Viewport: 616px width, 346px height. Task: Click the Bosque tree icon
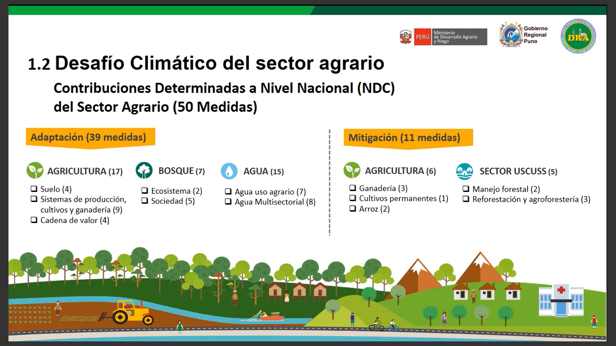(x=144, y=170)
